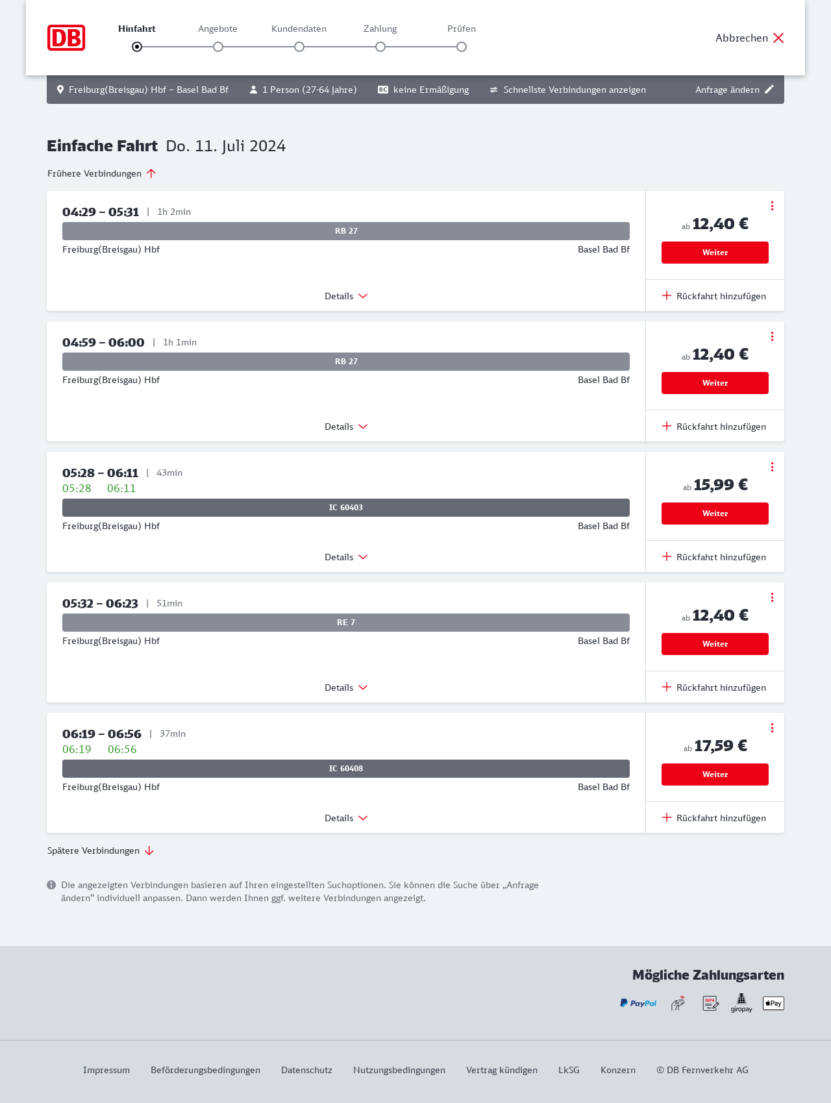Screen dimensions: 831x1103
Task: Open three-dot menu for IC 60408 connection
Action: 772,728
